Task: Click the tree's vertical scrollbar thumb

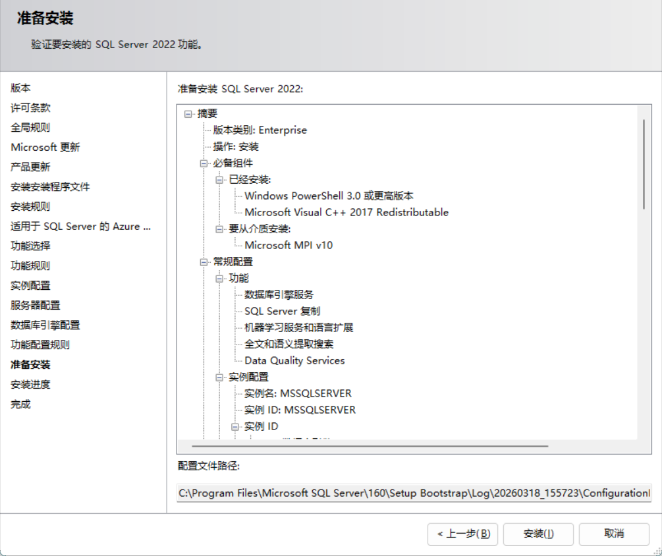Action: [644, 164]
